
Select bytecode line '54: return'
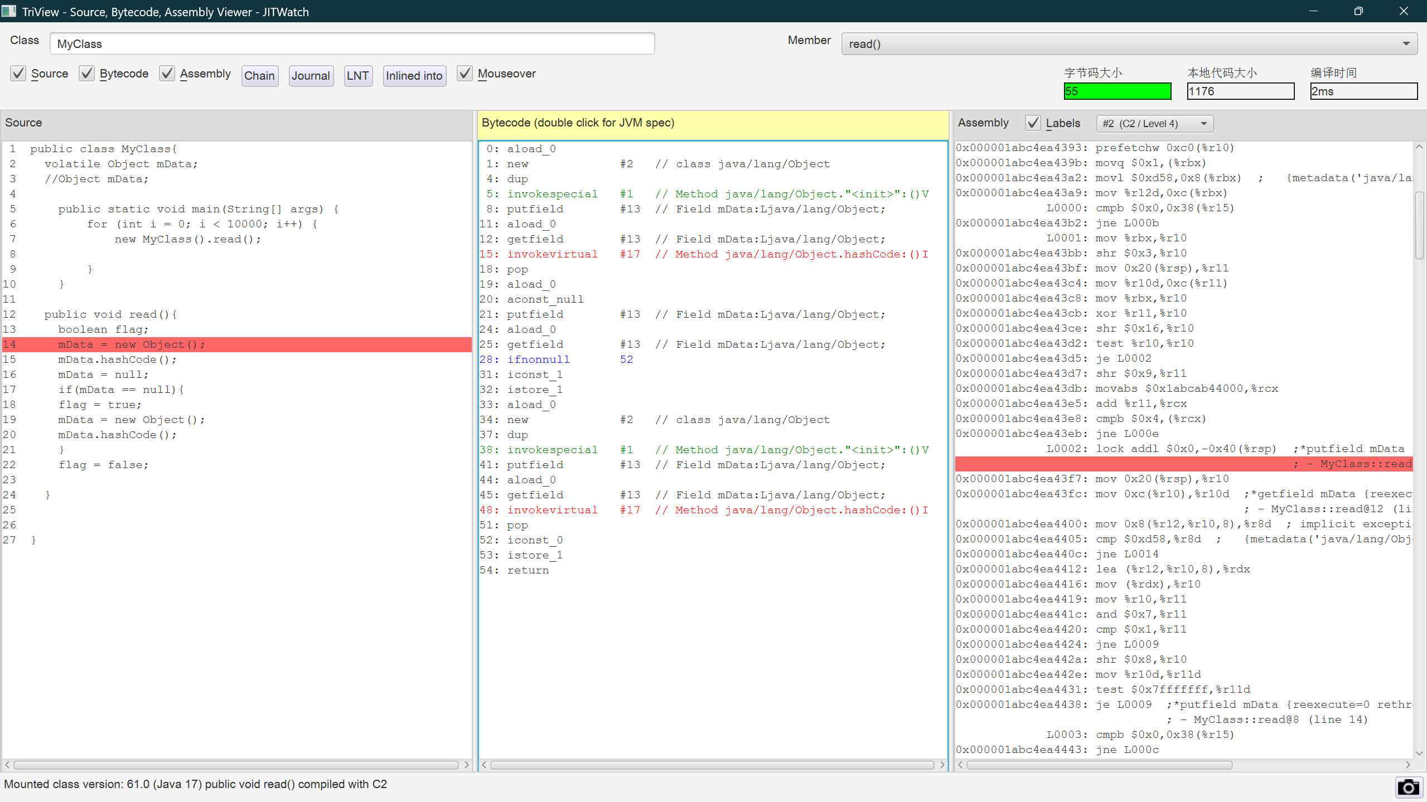coord(713,570)
